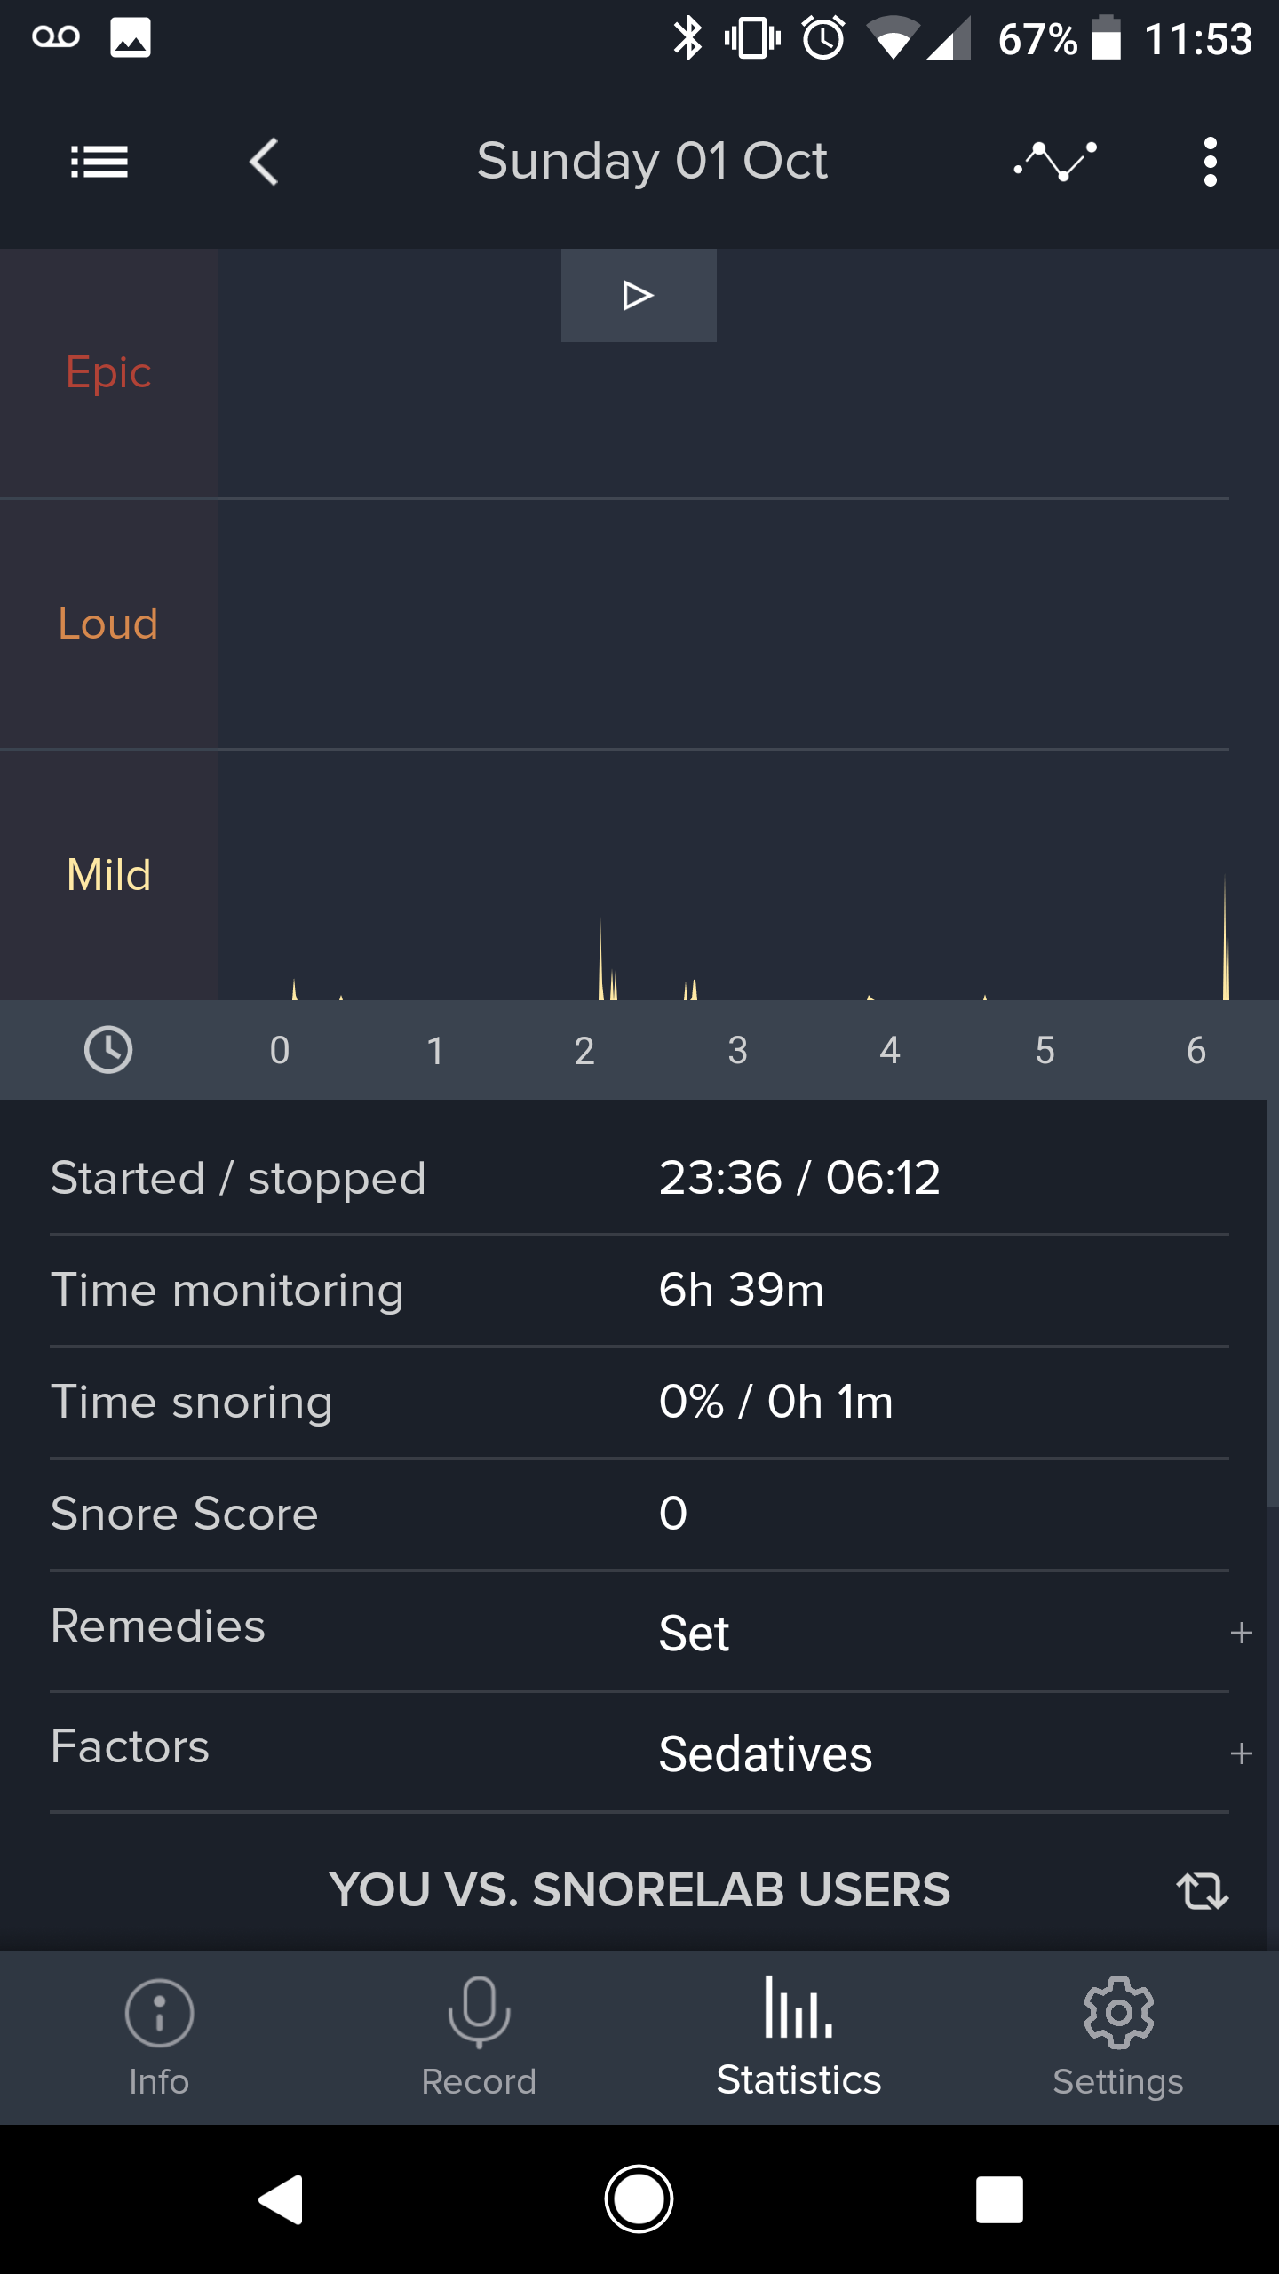Image resolution: width=1279 pixels, height=2274 pixels.
Task: Open the Remedies Set entry
Action: tap(693, 1633)
